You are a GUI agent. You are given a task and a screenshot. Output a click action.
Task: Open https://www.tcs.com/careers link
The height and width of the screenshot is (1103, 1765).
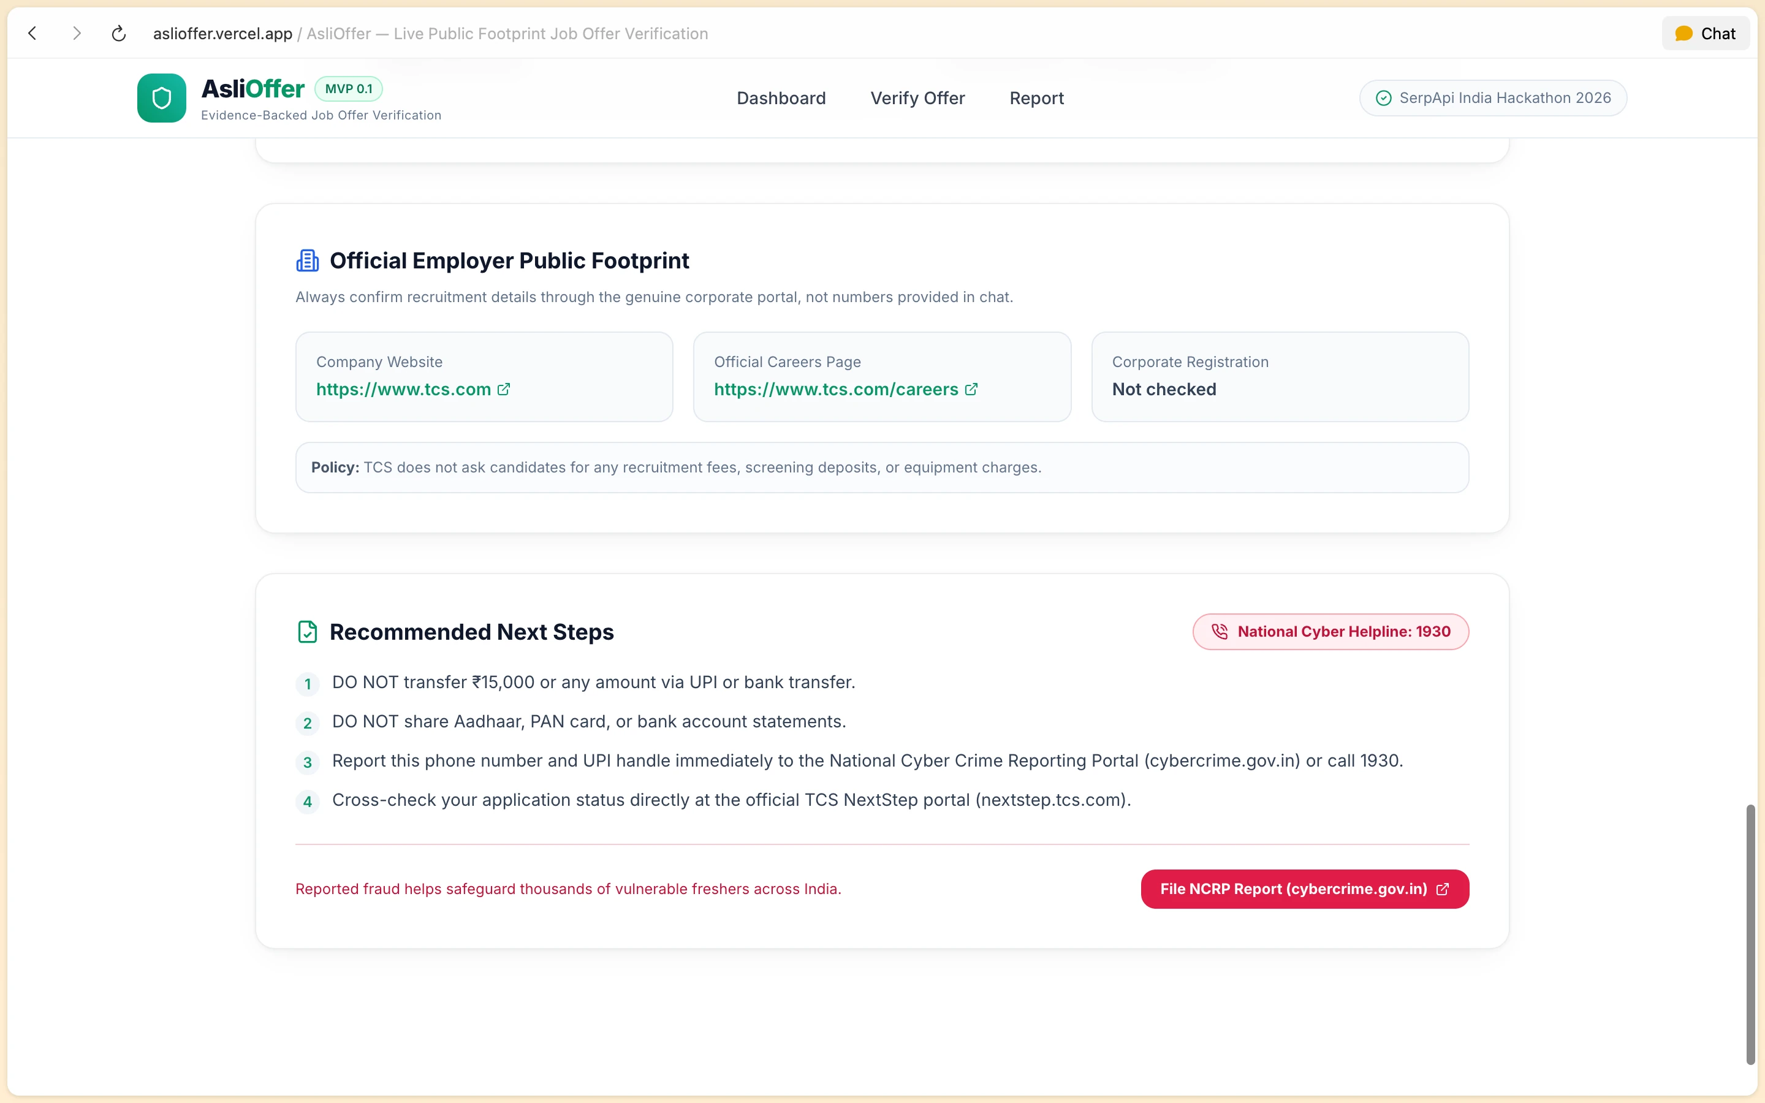coord(836,390)
